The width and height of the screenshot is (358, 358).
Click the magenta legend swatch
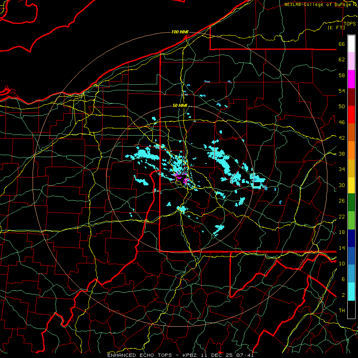point(351,79)
